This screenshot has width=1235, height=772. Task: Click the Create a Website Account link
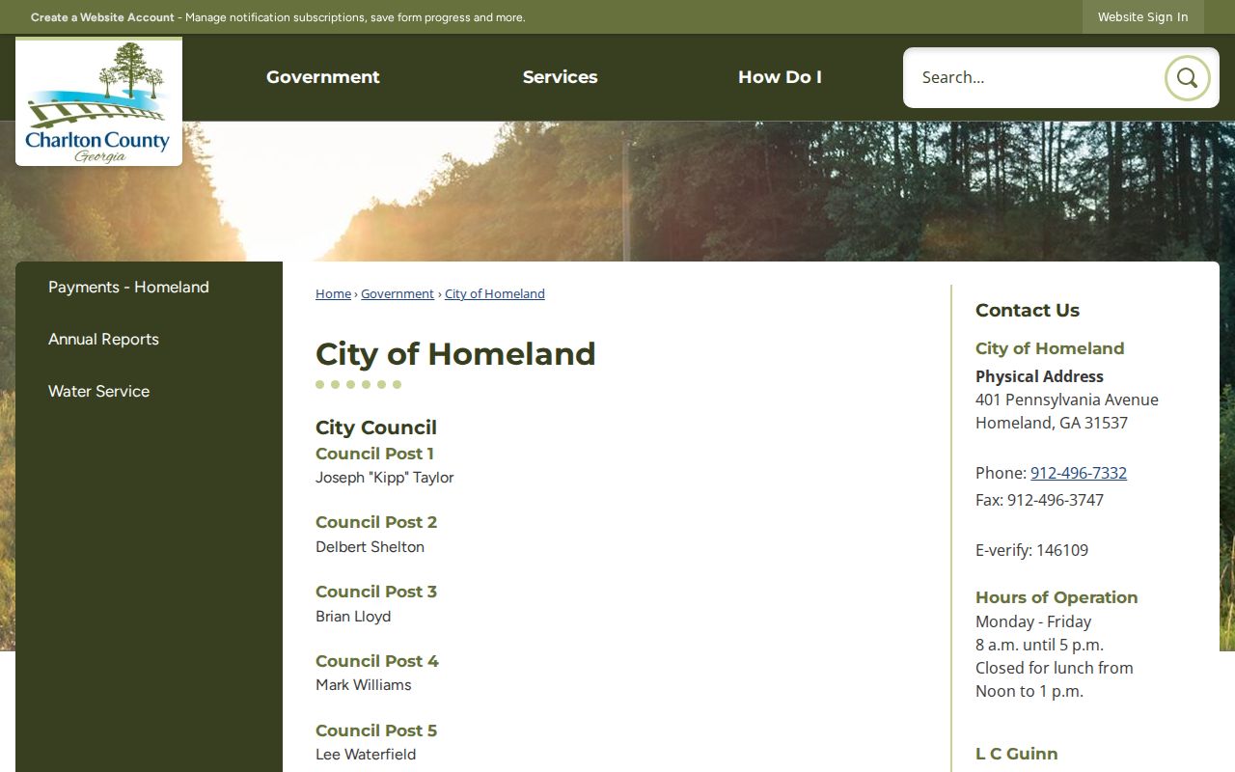(x=102, y=17)
